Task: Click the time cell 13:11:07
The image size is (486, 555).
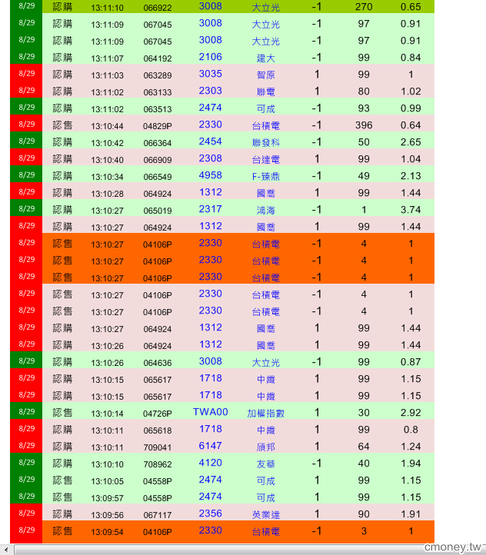Action: [107, 58]
